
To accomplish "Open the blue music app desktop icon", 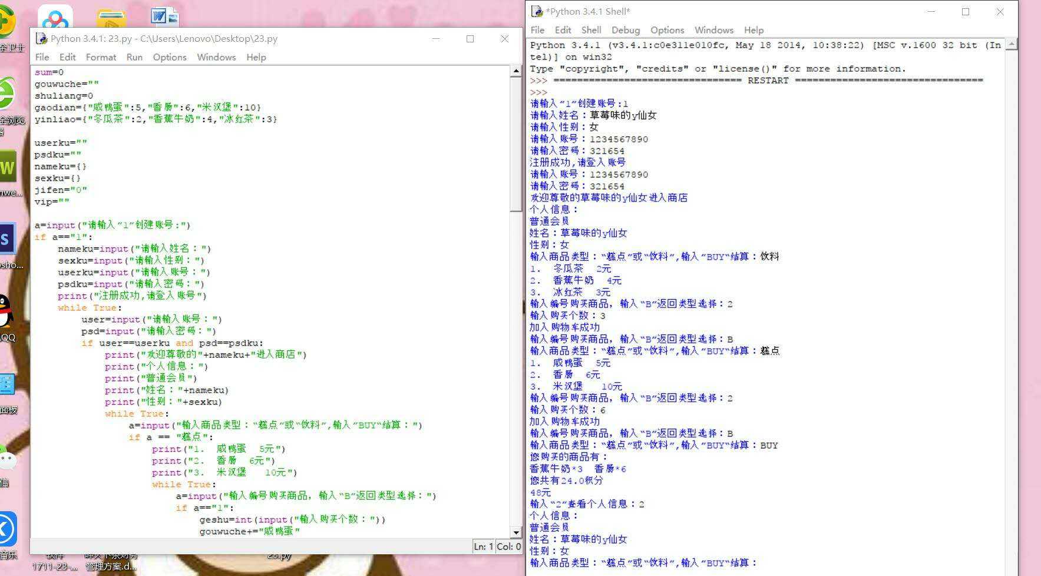I will [7, 529].
